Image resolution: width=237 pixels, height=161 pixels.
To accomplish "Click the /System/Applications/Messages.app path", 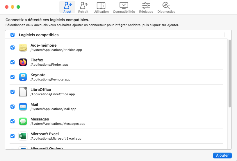I will [x=58, y=124].
